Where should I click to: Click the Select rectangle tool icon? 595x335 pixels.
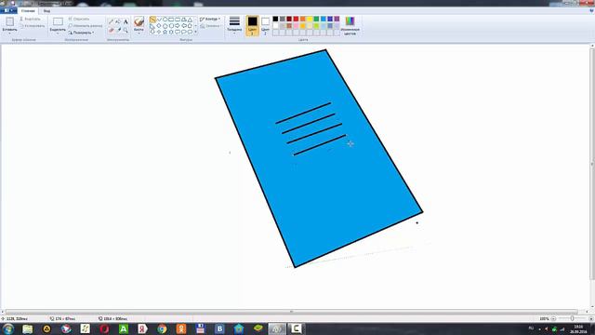[58, 21]
